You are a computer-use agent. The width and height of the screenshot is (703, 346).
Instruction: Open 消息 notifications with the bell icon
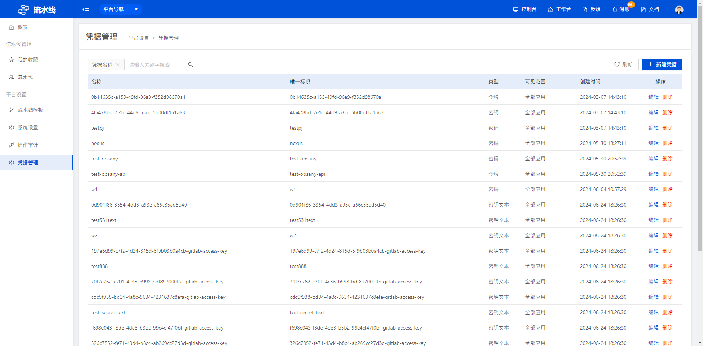(x=621, y=9)
